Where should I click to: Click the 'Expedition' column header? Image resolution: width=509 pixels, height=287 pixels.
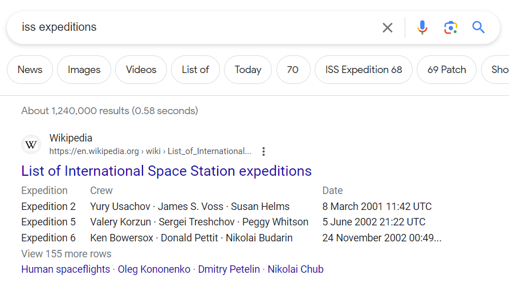click(x=44, y=191)
